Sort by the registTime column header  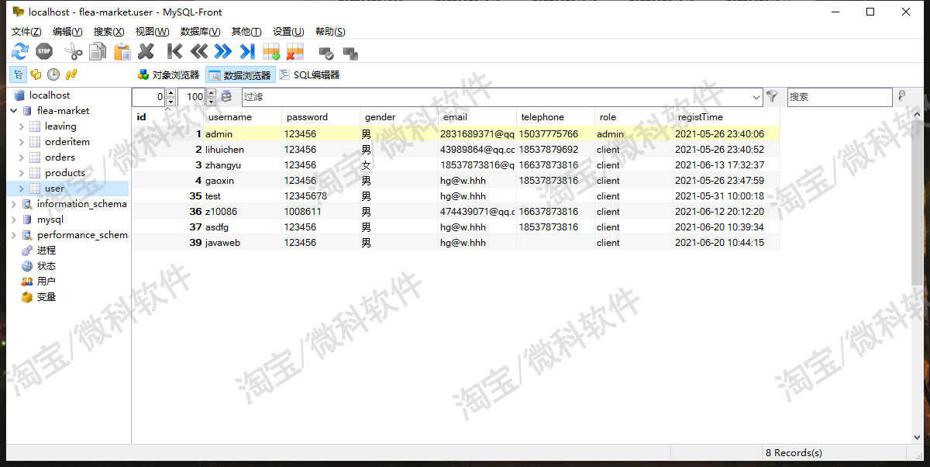point(726,117)
